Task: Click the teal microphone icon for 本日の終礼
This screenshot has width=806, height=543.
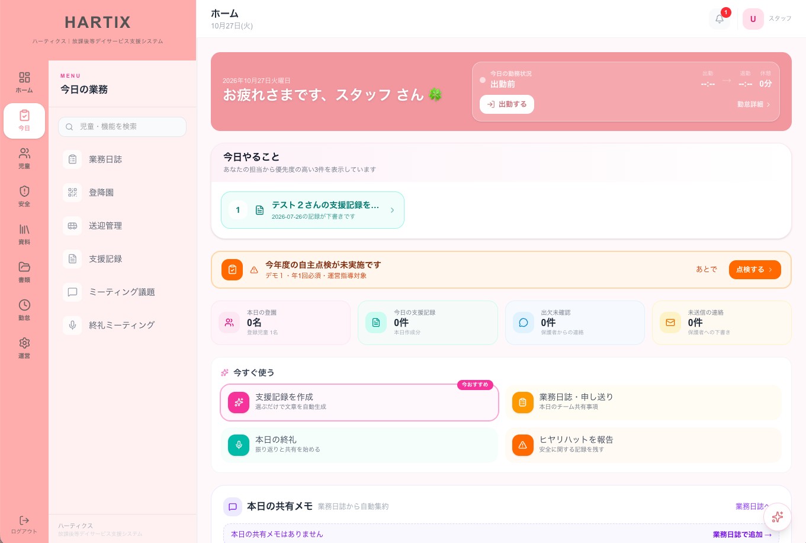Action: 239,445
